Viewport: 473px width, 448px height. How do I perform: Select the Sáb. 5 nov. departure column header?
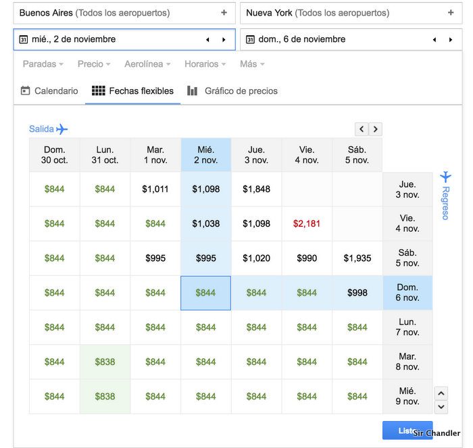pyautogui.click(x=357, y=155)
